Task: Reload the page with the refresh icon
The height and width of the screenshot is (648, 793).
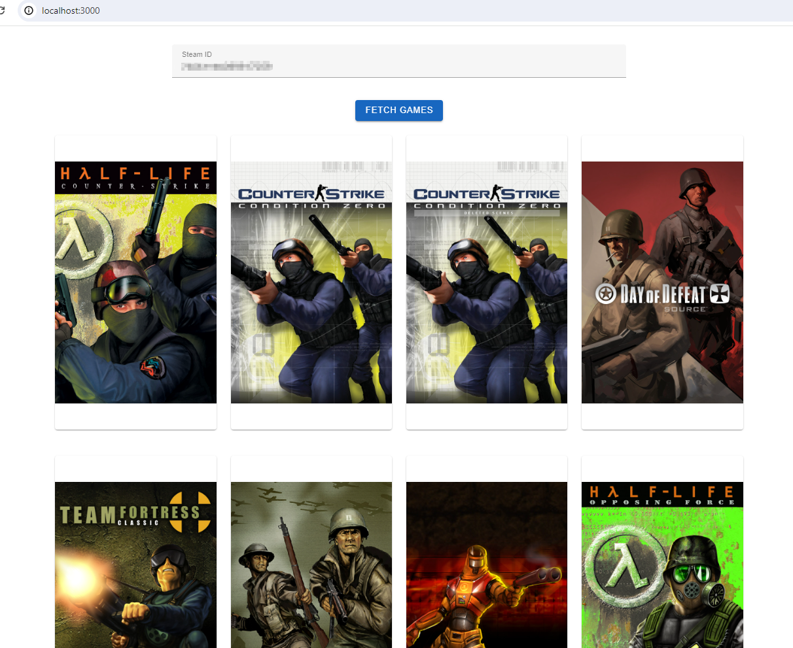Action: tap(3, 10)
